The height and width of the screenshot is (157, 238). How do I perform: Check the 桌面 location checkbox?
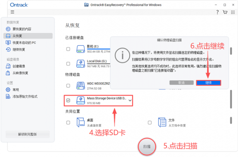[x=68, y=123]
